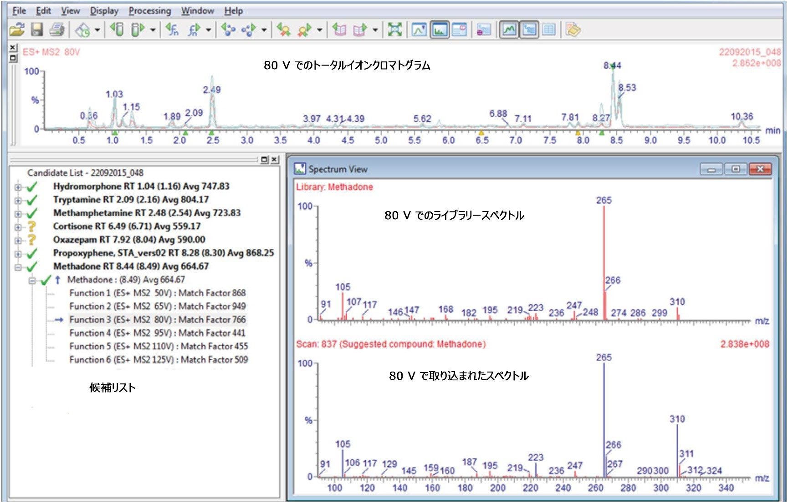
Task: Select Function 4 (ES+ MS2 95V) row
Action: tap(157, 333)
